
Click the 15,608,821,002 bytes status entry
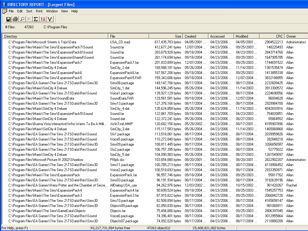point(214,228)
